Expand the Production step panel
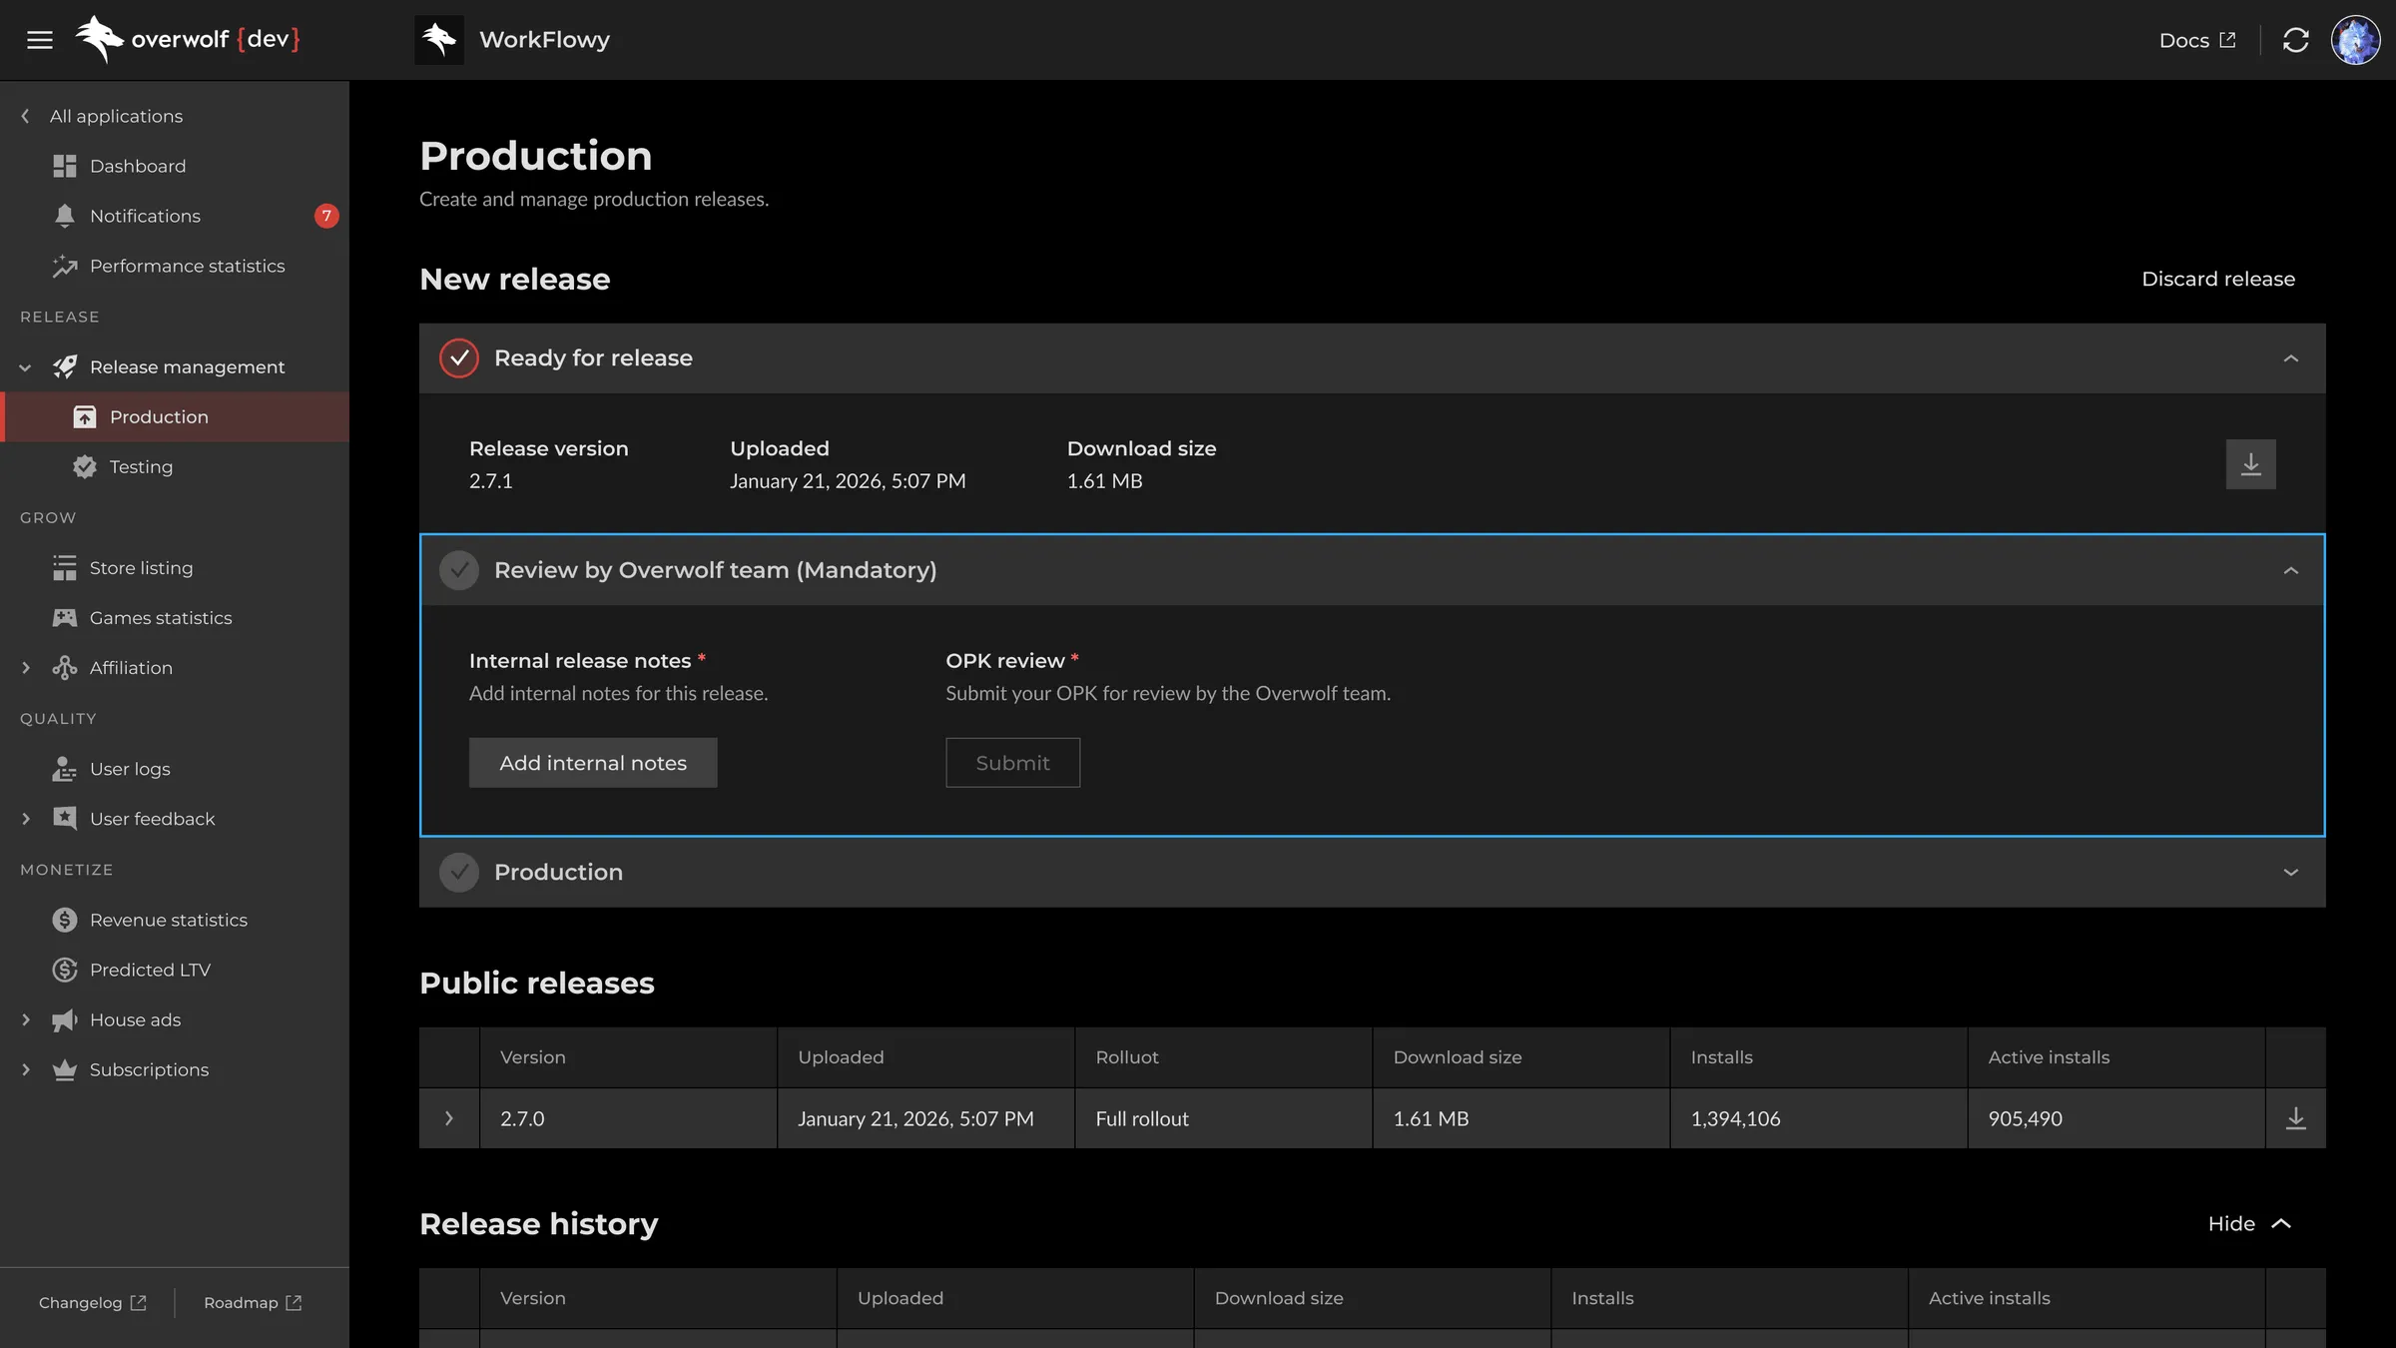 [x=2290, y=873]
